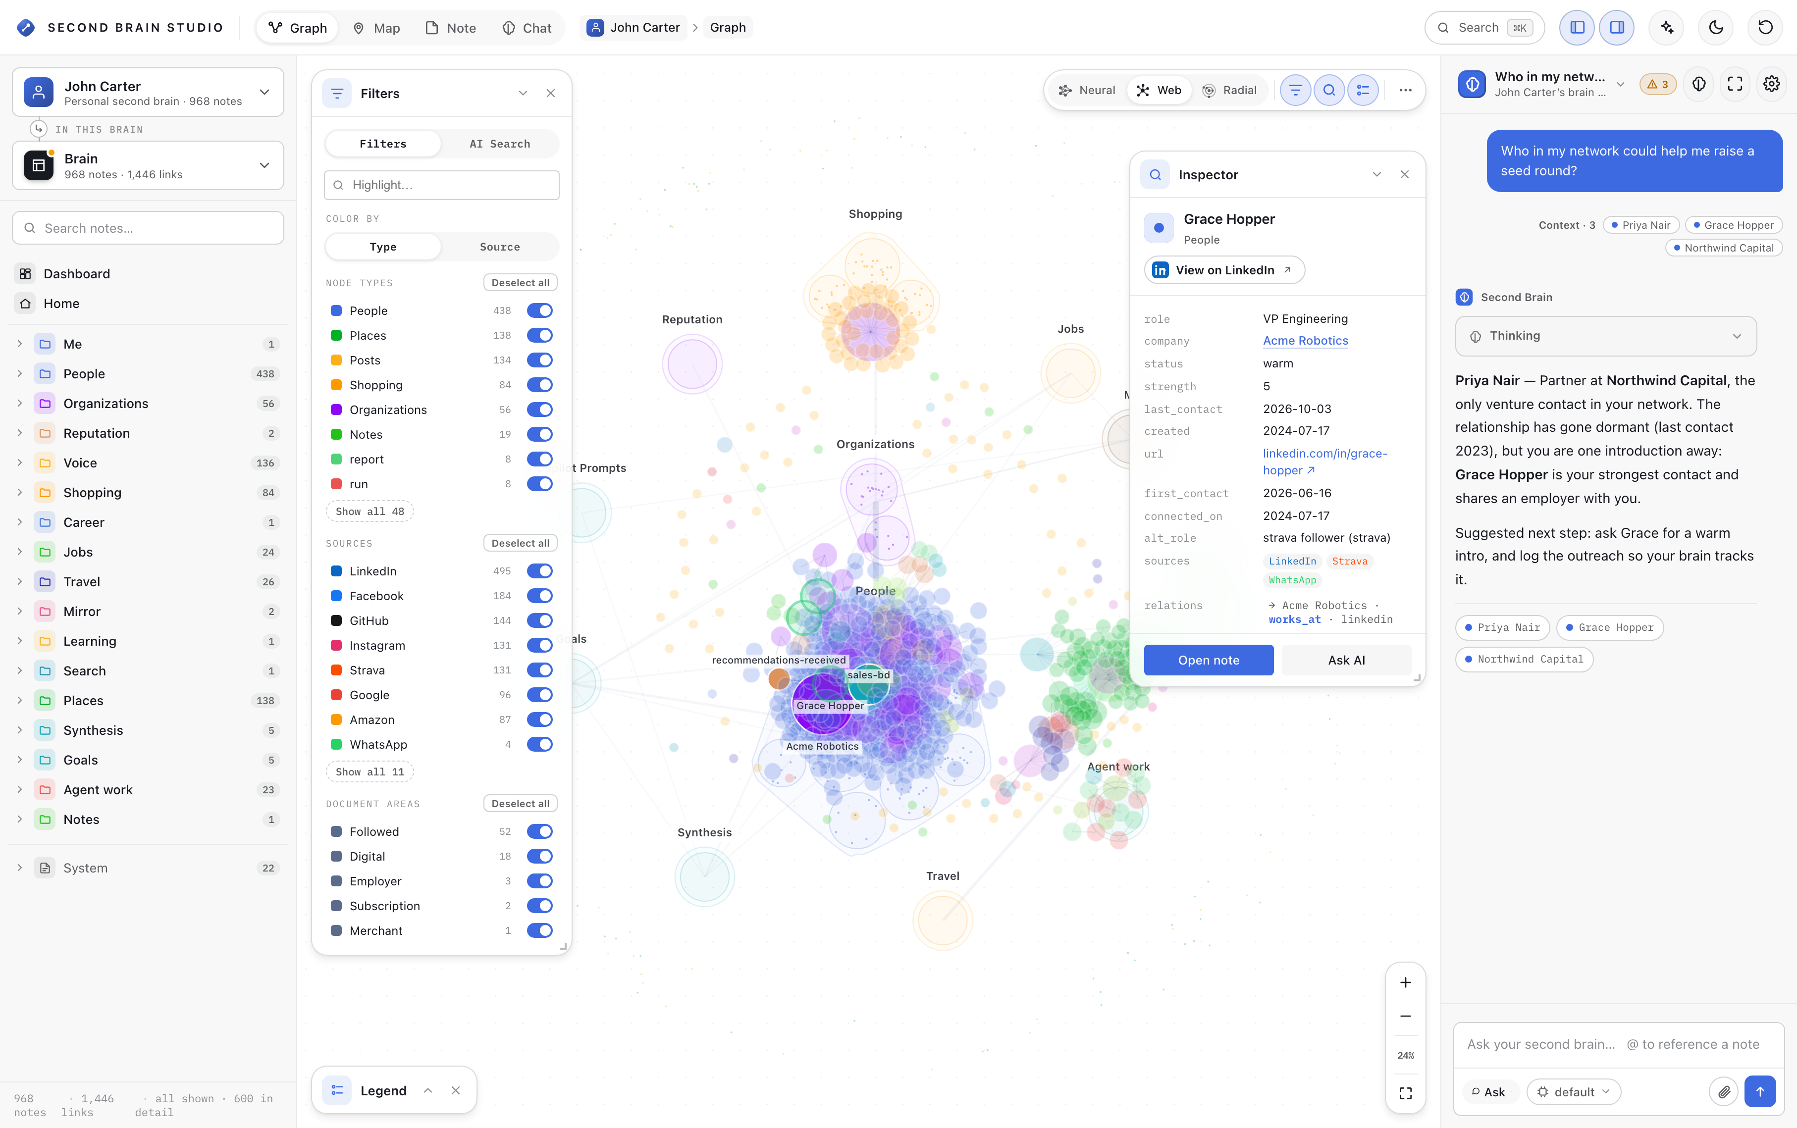Click the refresh icon in top bar

[1765, 28]
